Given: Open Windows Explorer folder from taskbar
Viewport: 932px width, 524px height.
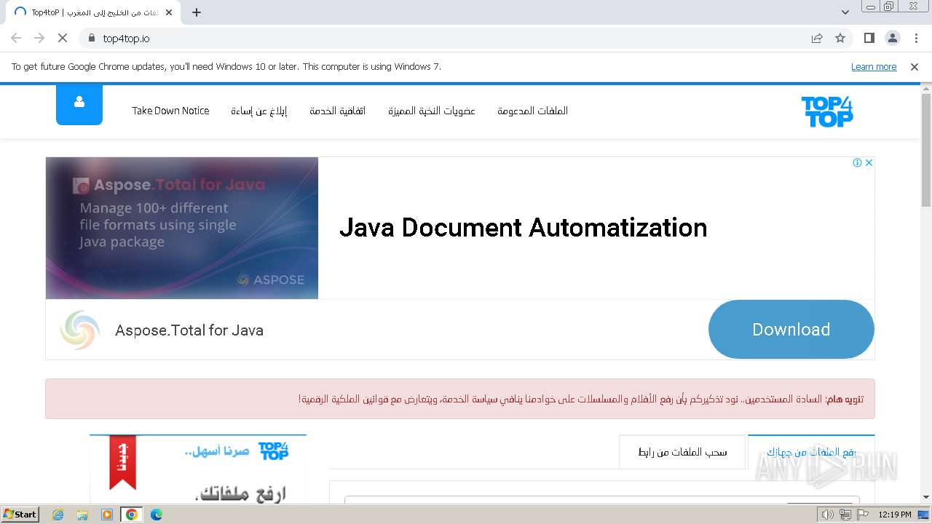Looking at the screenshot, I should click(82, 515).
